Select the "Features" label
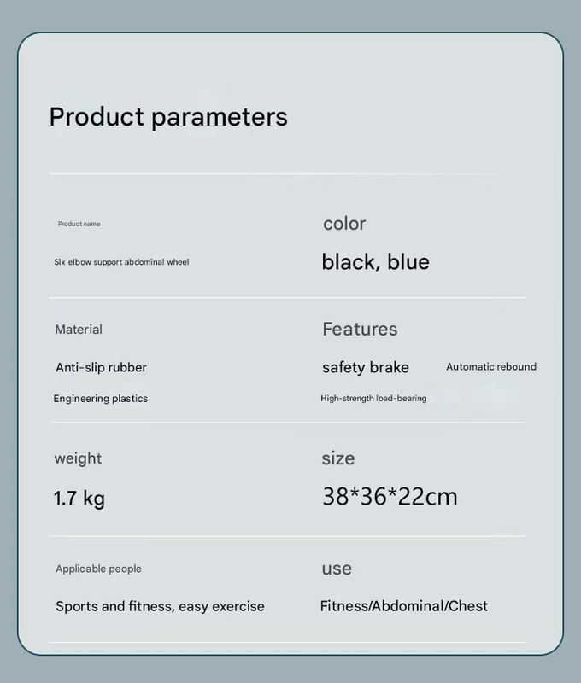Image resolution: width=581 pixels, height=683 pixels. (360, 330)
